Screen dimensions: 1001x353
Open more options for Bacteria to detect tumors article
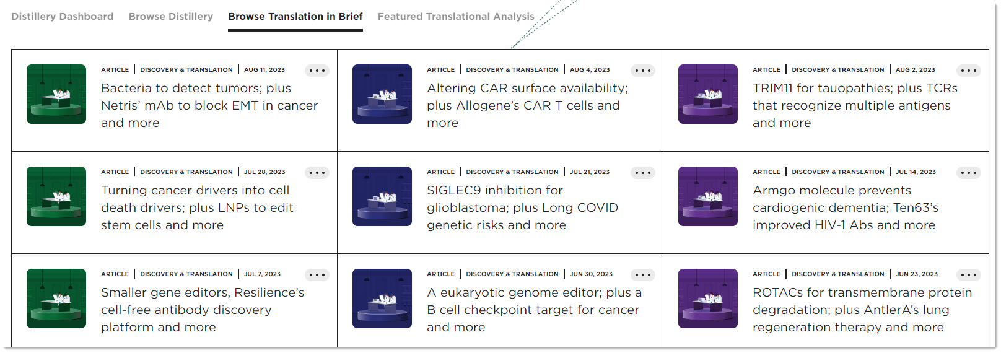coord(317,71)
